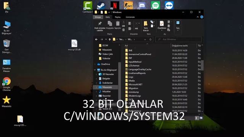Go up one folder level arrow
The width and height of the screenshot is (244, 137).
[110, 40]
